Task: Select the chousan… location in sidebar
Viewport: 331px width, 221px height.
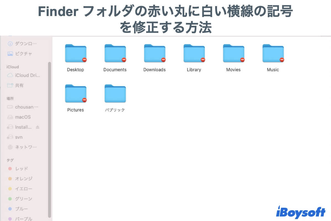Action: (x=23, y=107)
